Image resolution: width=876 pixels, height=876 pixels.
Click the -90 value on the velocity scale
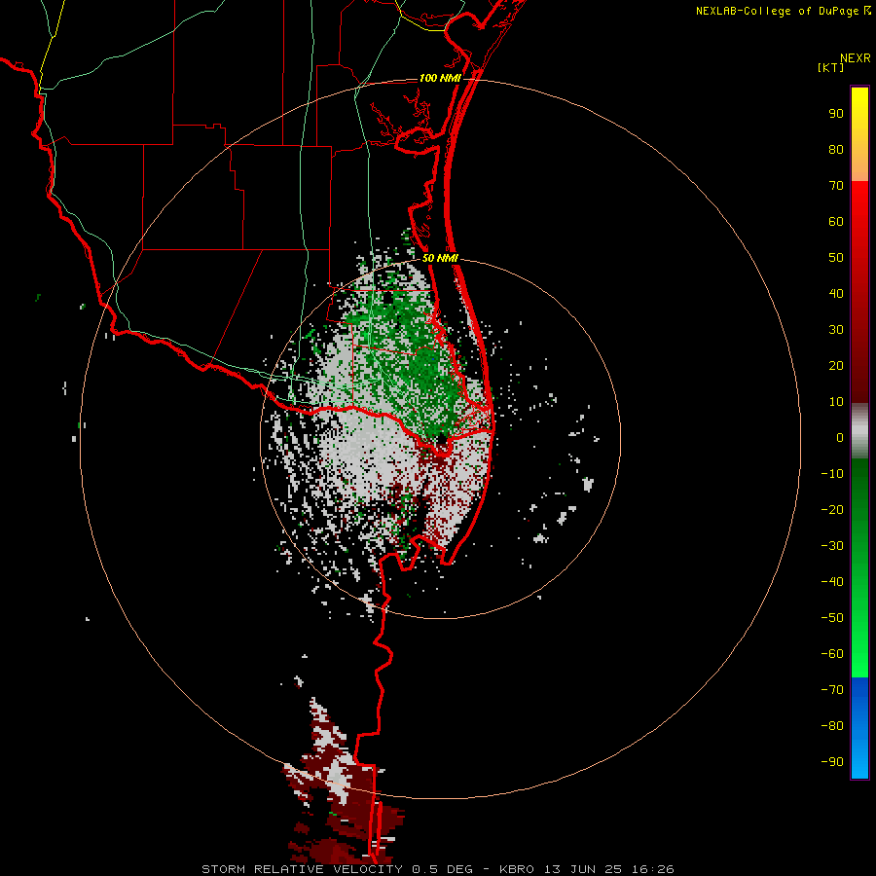[832, 762]
